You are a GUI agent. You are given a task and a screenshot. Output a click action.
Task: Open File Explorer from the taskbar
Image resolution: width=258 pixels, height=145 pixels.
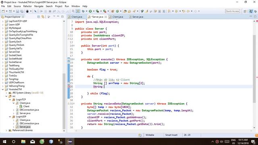pos(23,141)
